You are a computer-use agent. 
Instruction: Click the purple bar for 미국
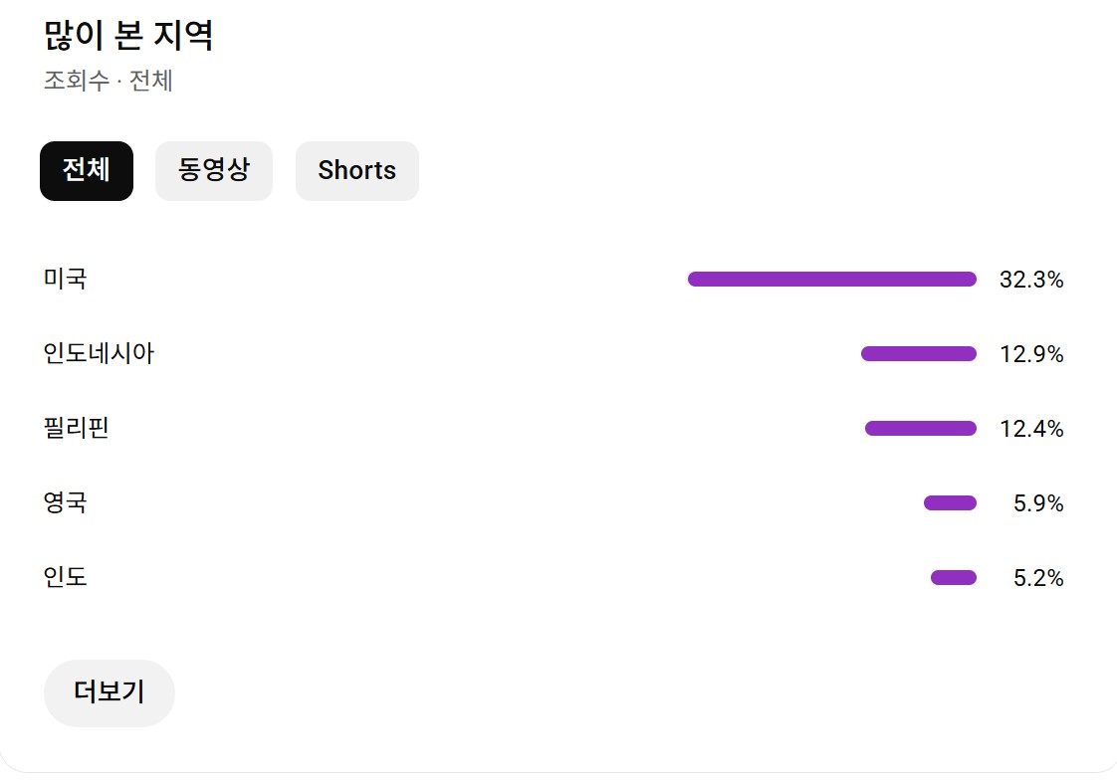click(x=831, y=280)
